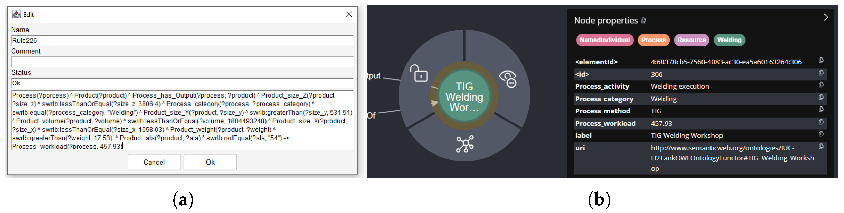This screenshot has width=844, height=213.
Task: Select the green Welding label tag
Action: point(729,40)
